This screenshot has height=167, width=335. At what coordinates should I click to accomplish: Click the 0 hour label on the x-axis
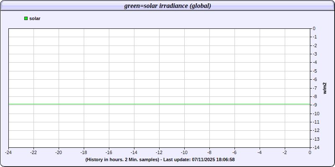(310, 152)
